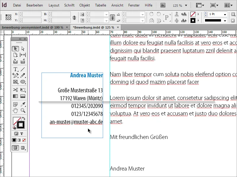Image resolution: width=237 pixels, height=177 pixels.
Task: Open the Fenster menu
Action: point(134,5)
